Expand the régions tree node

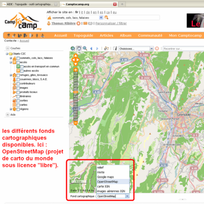tap(11, 109)
